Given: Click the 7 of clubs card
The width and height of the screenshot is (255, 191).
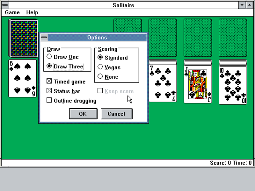Looking at the screenshot, I should (x=163, y=83).
